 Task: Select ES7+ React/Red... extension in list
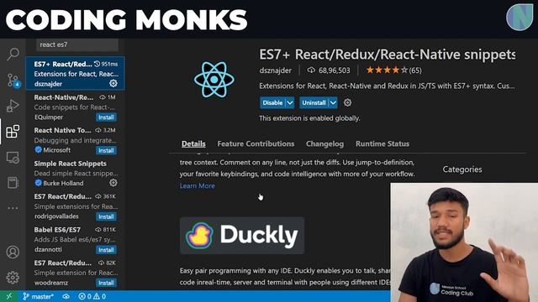click(x=75, y=74)
